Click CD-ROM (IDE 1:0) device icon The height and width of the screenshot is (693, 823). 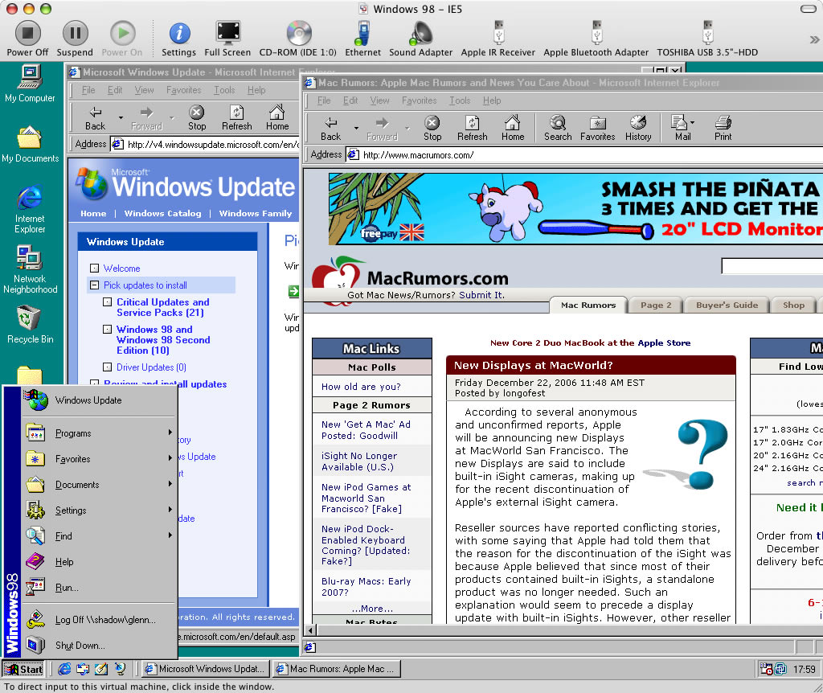point(298,39)
